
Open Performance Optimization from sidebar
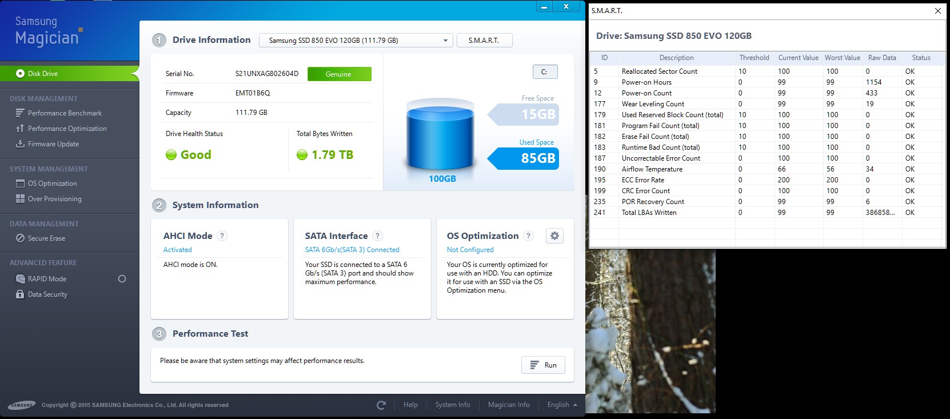click(x=67, y=129)
